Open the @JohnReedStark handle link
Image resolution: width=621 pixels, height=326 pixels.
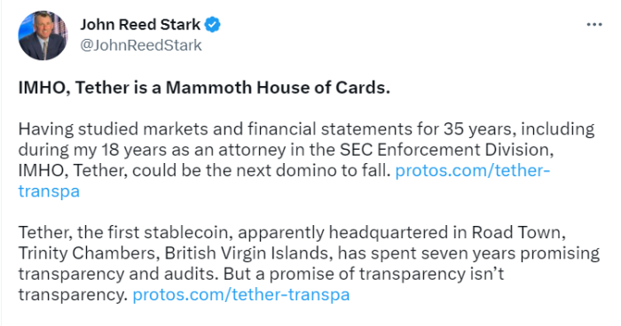141,45
